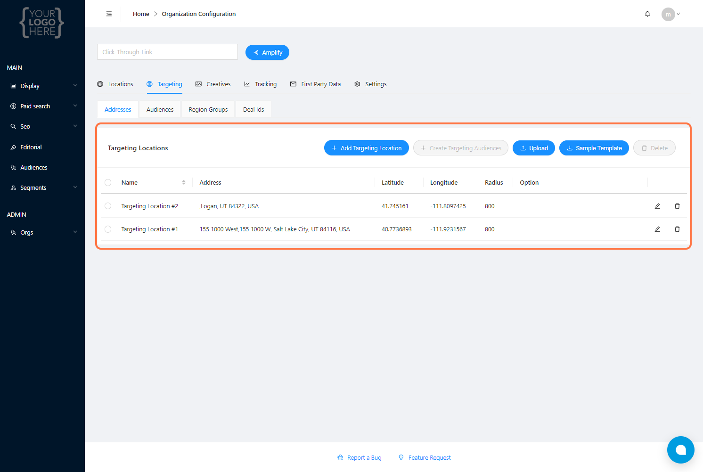Edit Targeting Location #2 with pencil icon
The image size is (703, 472).
coord(657,206)
